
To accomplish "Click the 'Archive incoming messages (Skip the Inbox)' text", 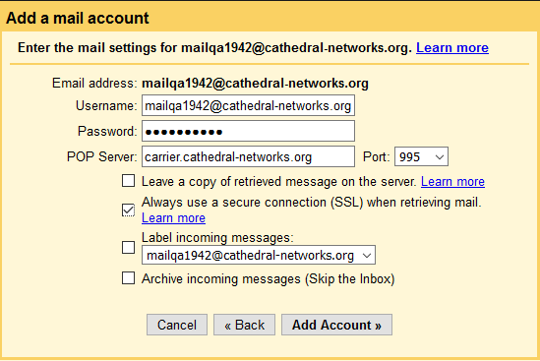I will point(269,278).
